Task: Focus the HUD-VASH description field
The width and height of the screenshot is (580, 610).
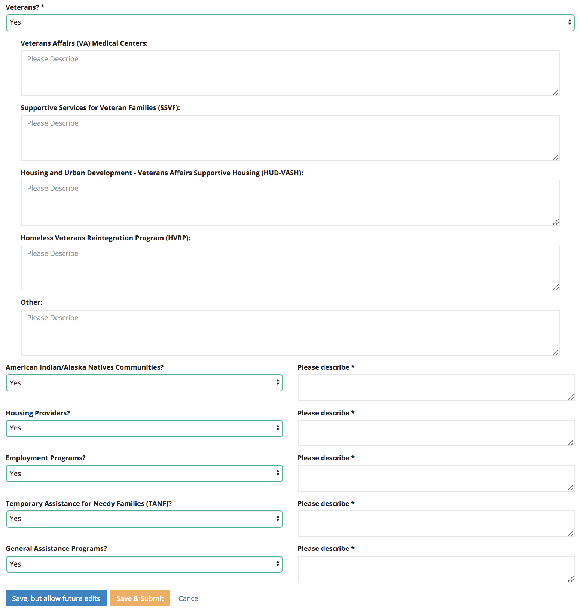Action: coord(290,203)
